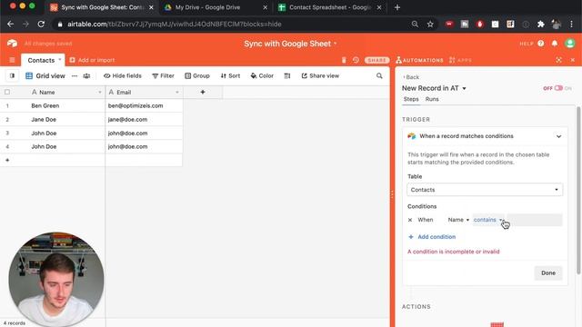The image size is (582, 327).
Task: Switch to the Steps tab
Action: pos(411,99)
